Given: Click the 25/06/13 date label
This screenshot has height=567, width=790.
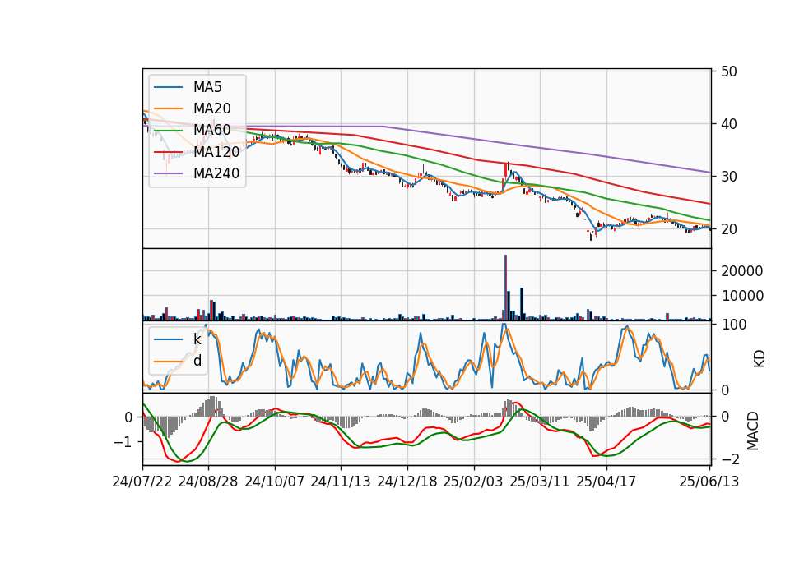Looking at the screenshot, I should pyautogui.click(x=709, y=482).
